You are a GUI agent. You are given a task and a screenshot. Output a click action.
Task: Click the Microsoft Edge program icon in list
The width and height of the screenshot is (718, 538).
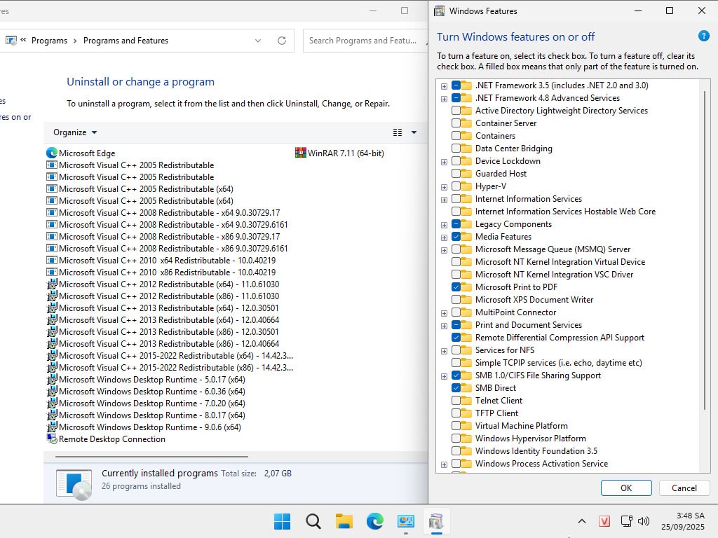[51, 153]
